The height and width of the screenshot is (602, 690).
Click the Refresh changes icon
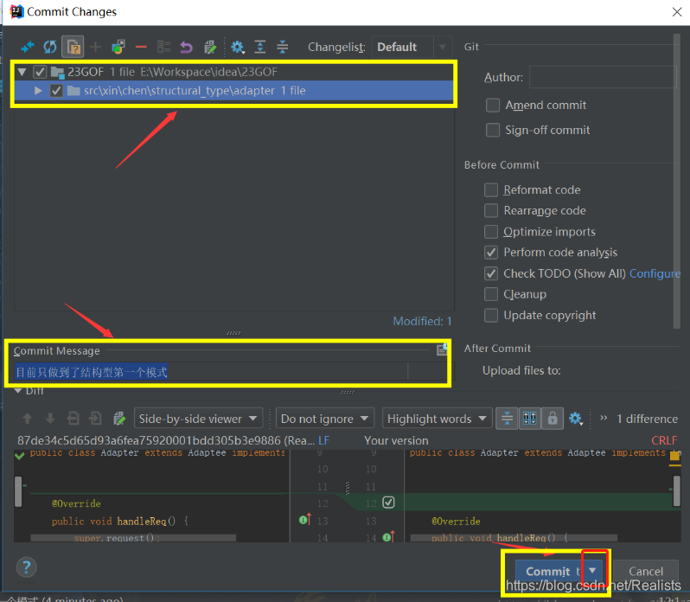coord(50,47)
